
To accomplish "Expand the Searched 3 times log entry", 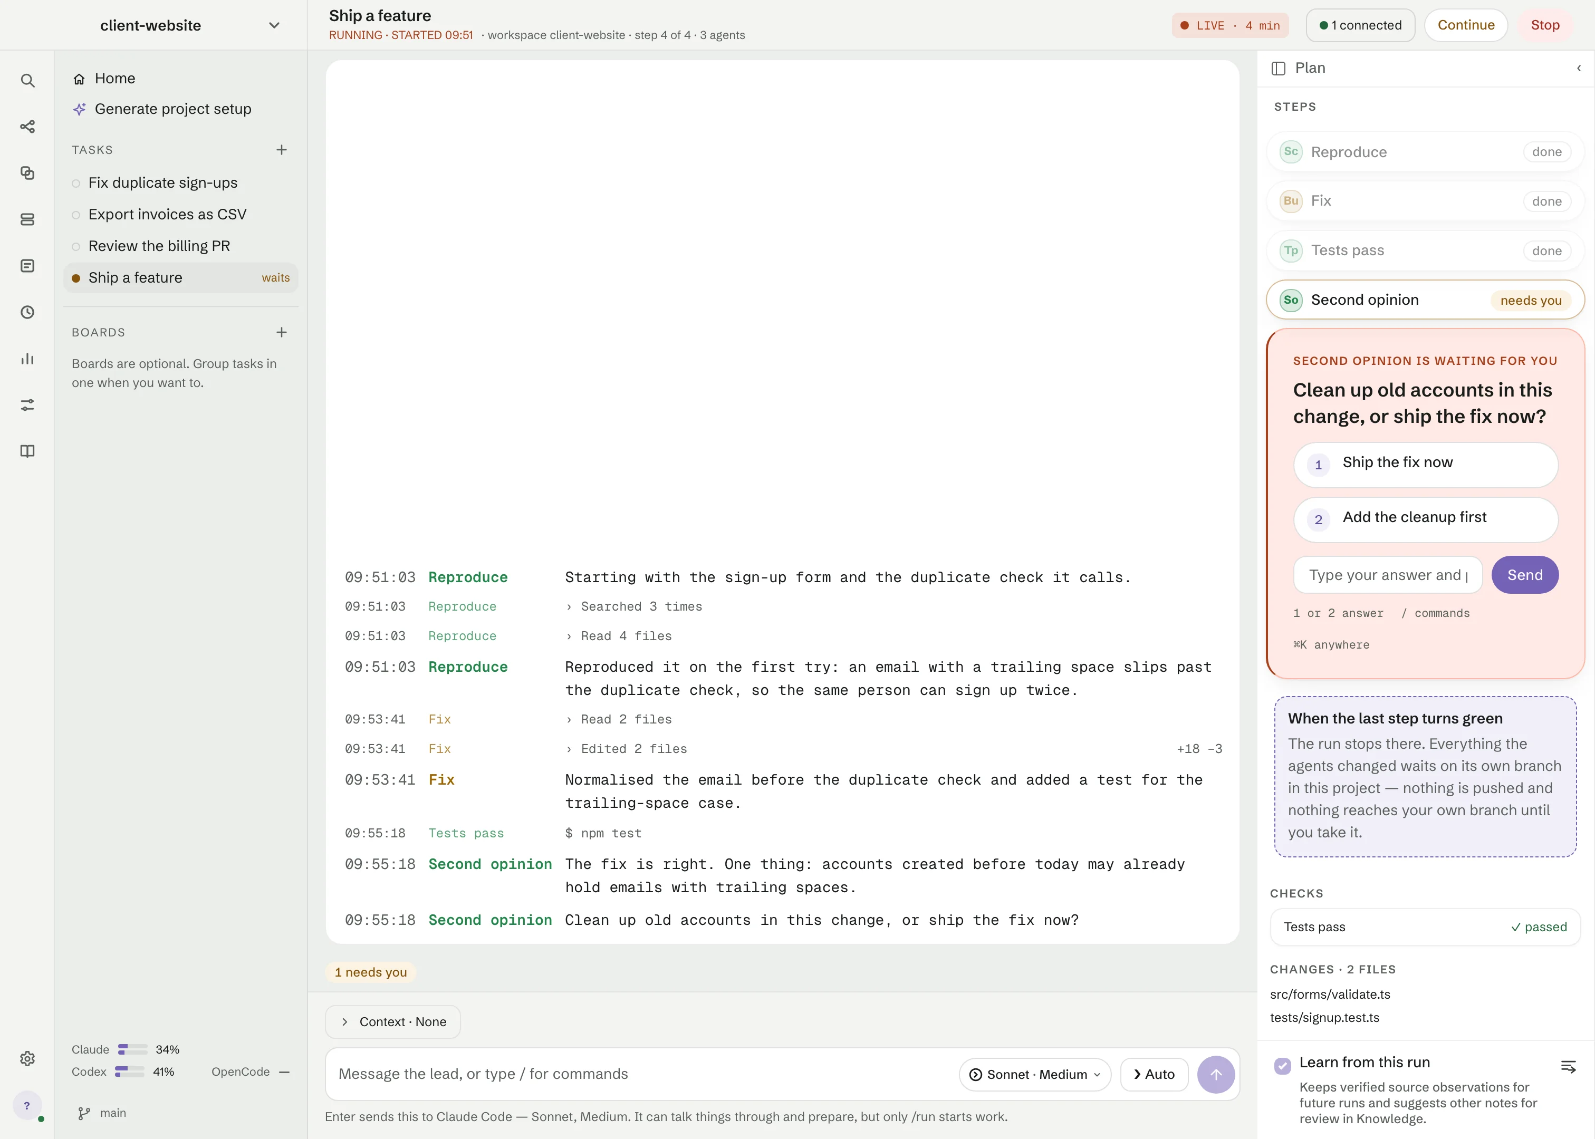I will tap(633, 606).
